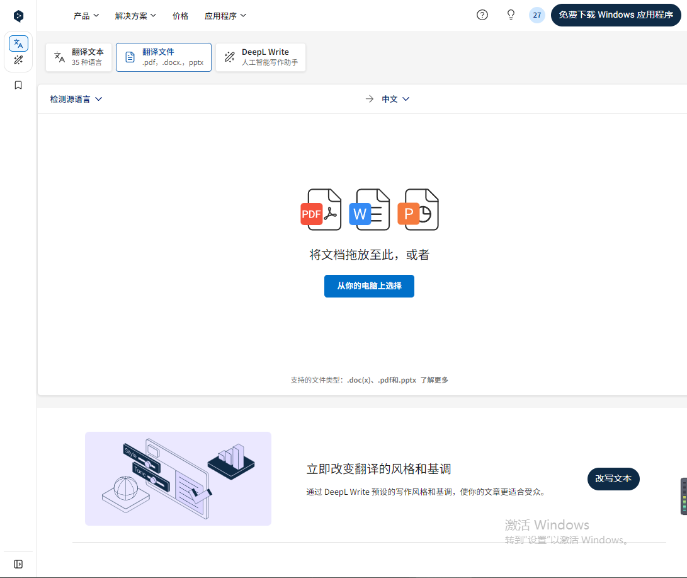Screen dimensions: 687x578
Task: Switch to the 翻译文件 tab
Action: [164, 57]
